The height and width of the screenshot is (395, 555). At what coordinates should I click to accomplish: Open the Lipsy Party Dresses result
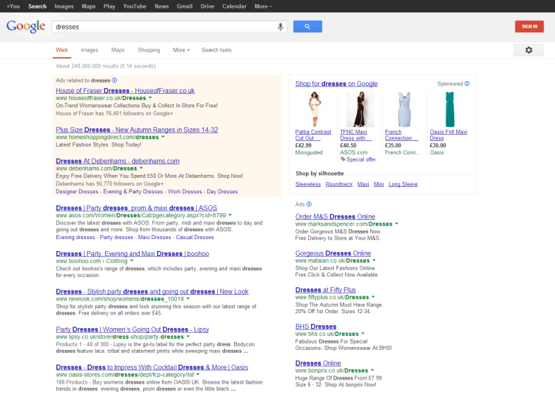[x=133, y=329]
